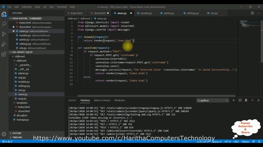
Task: Split the terminal panel
Action: [x=240, y=100]
